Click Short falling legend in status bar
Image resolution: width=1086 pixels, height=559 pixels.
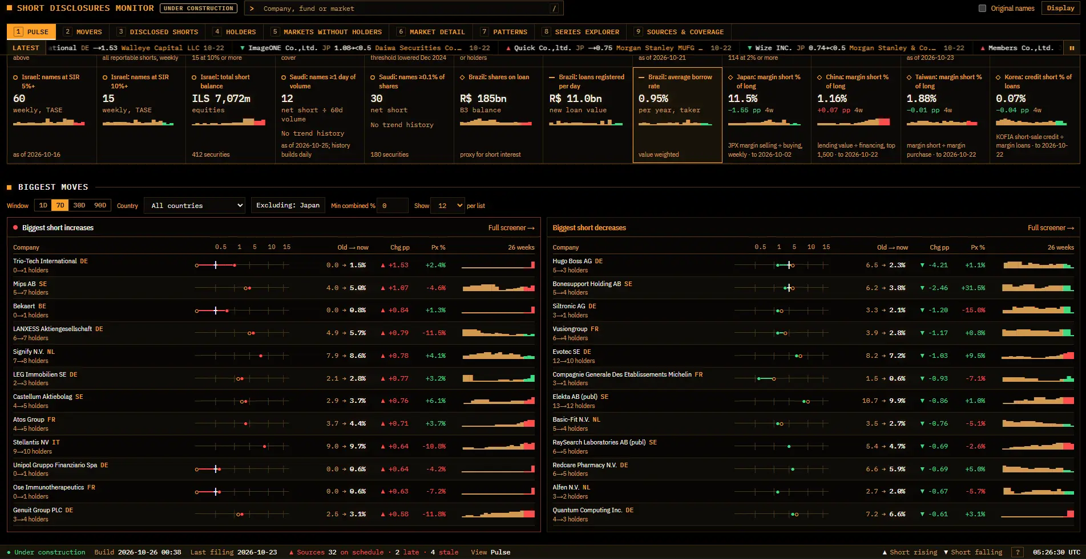(x=973, y=552)
